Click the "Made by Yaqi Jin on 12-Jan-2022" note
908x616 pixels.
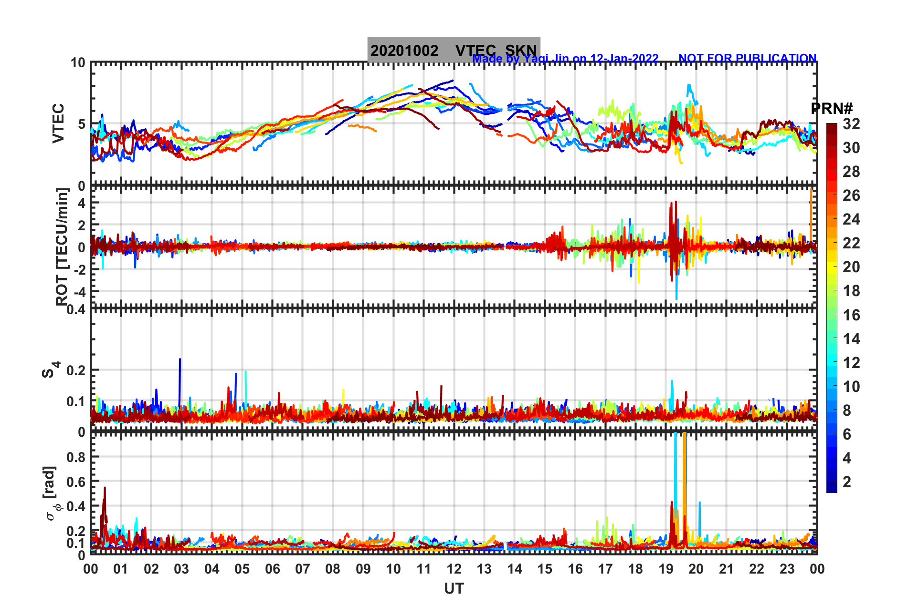pos(565,59)
